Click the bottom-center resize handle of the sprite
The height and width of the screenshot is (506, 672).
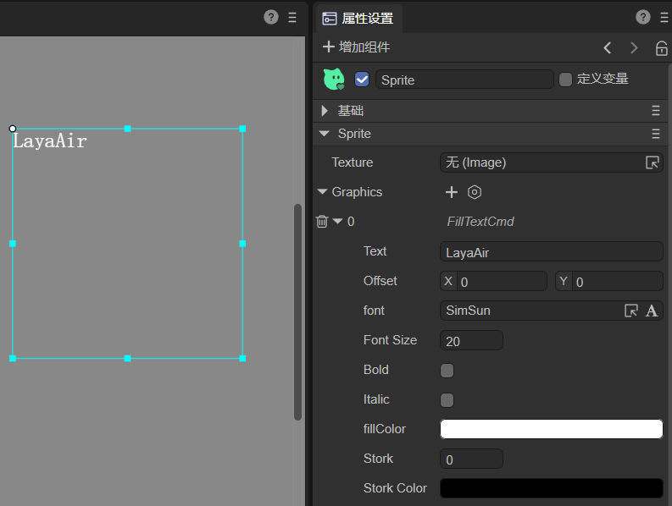127,358
